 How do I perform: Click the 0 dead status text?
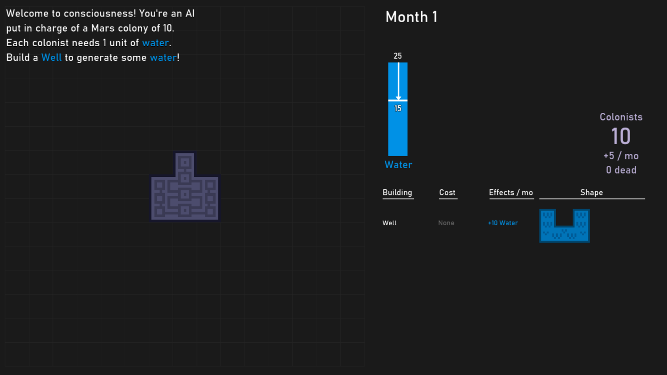pos(621,170)
